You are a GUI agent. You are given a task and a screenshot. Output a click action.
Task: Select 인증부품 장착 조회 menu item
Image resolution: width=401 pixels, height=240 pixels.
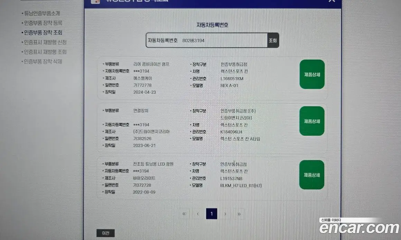click(x=43, y=33)
